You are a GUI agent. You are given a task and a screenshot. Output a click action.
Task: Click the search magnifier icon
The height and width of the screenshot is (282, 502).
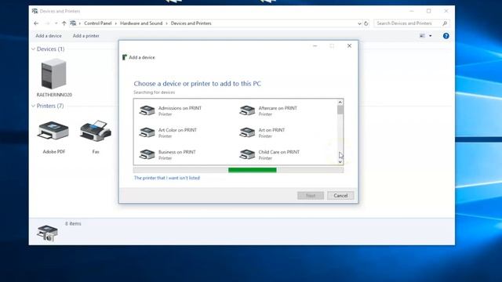(445, 23)
